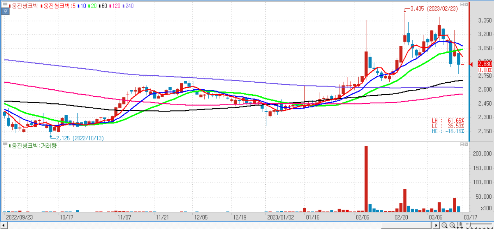Screen dimensions: 494x229
Task: Click the current price tag 2,880
Action: click(x=484, y=64)
